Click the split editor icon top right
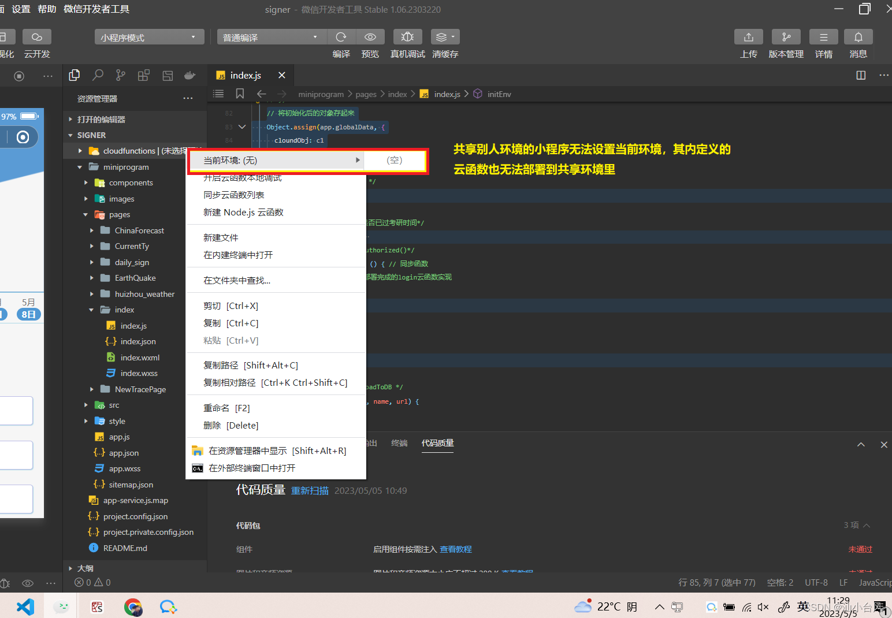 point(861,75)
